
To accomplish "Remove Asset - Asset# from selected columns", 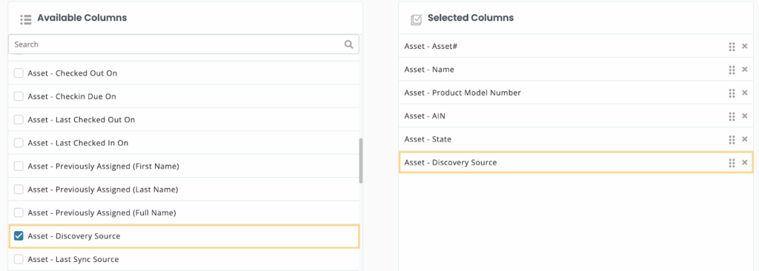I will click(745, 47).
